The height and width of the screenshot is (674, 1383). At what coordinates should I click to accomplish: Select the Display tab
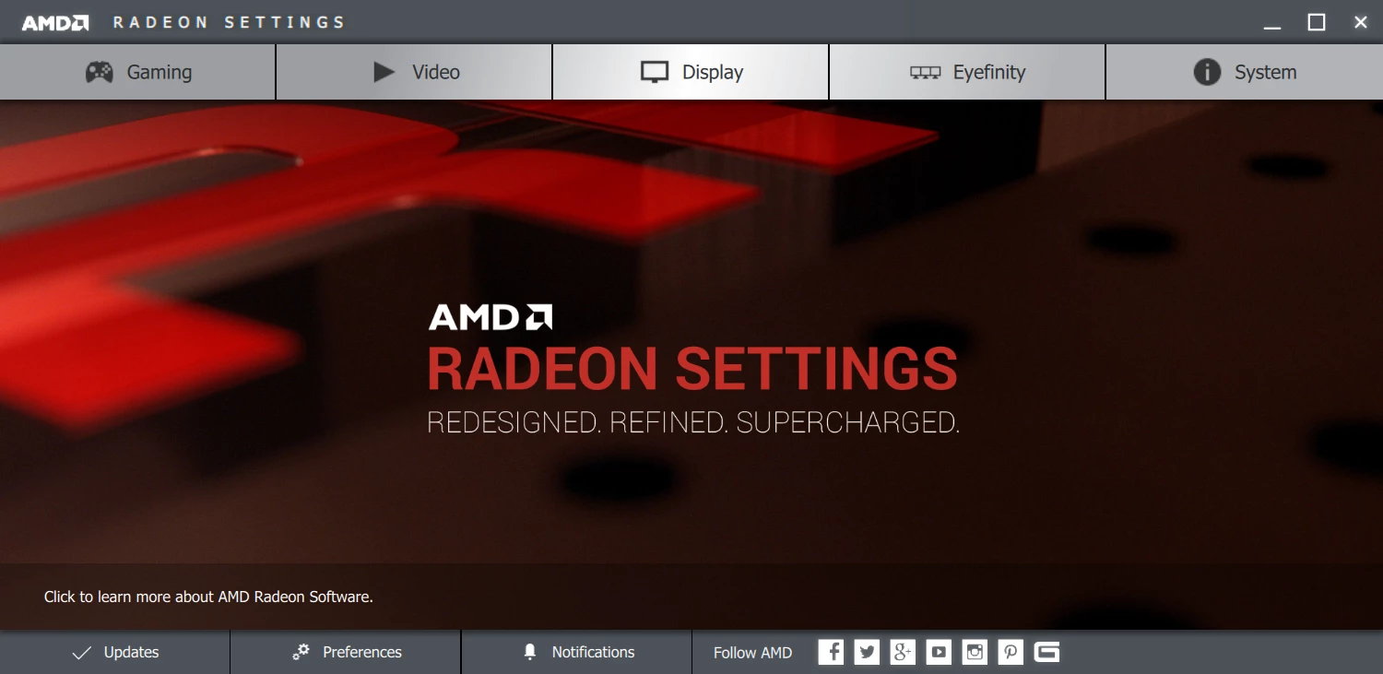tap(691, 72)
